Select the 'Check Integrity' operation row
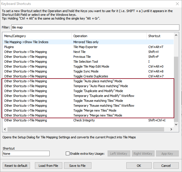The width and height of the screenshot is (182, 172). coord(88,120)
